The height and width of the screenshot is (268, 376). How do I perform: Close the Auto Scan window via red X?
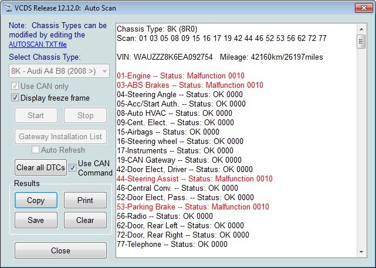364,8
